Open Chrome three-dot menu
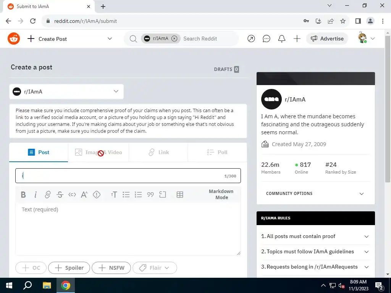391x293 pixels. pos(383,21)
